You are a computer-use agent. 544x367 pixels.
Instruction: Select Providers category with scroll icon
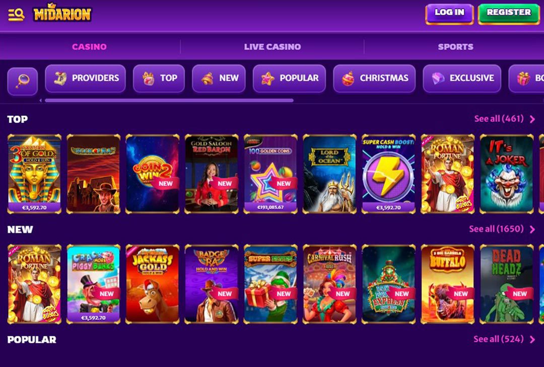85,79
